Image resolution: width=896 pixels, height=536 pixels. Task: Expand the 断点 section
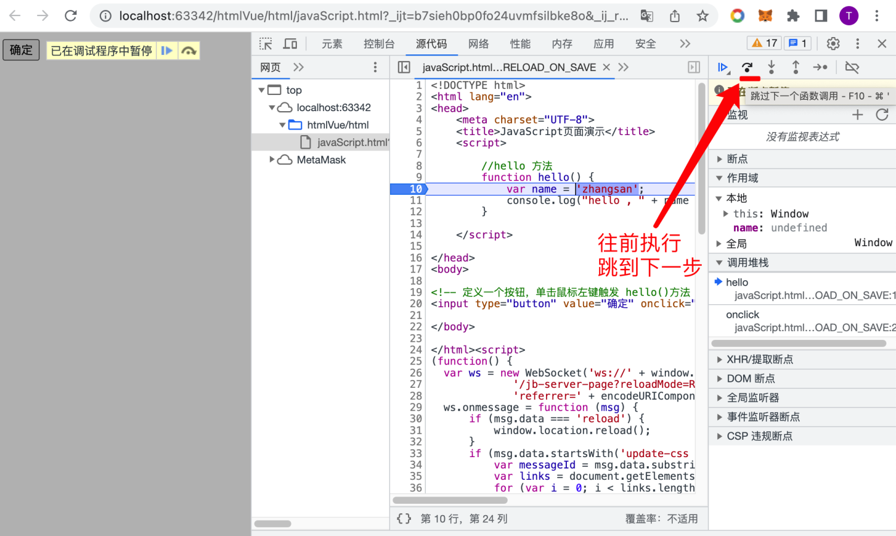720,159
